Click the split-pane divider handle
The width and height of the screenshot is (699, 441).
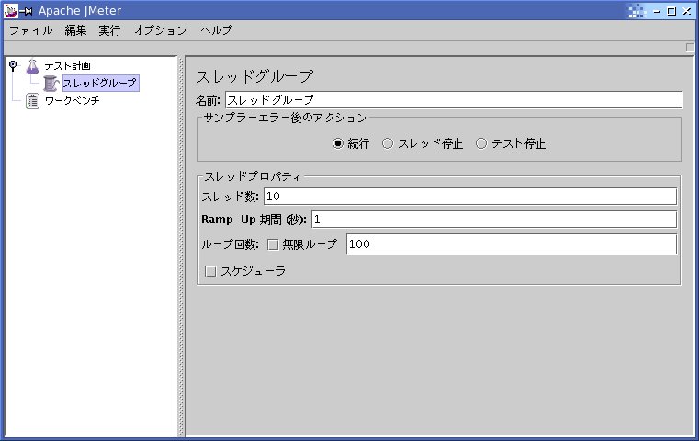(x=181, y=246)
